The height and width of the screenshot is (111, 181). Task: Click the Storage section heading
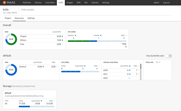[x=7, y=86]
